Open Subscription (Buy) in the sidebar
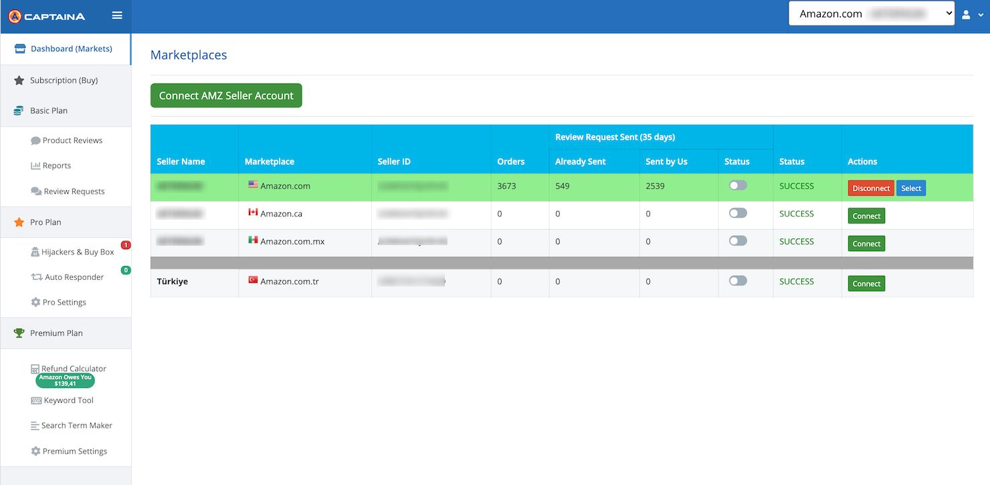Screen dimensions: 990x485 [66, 80]
